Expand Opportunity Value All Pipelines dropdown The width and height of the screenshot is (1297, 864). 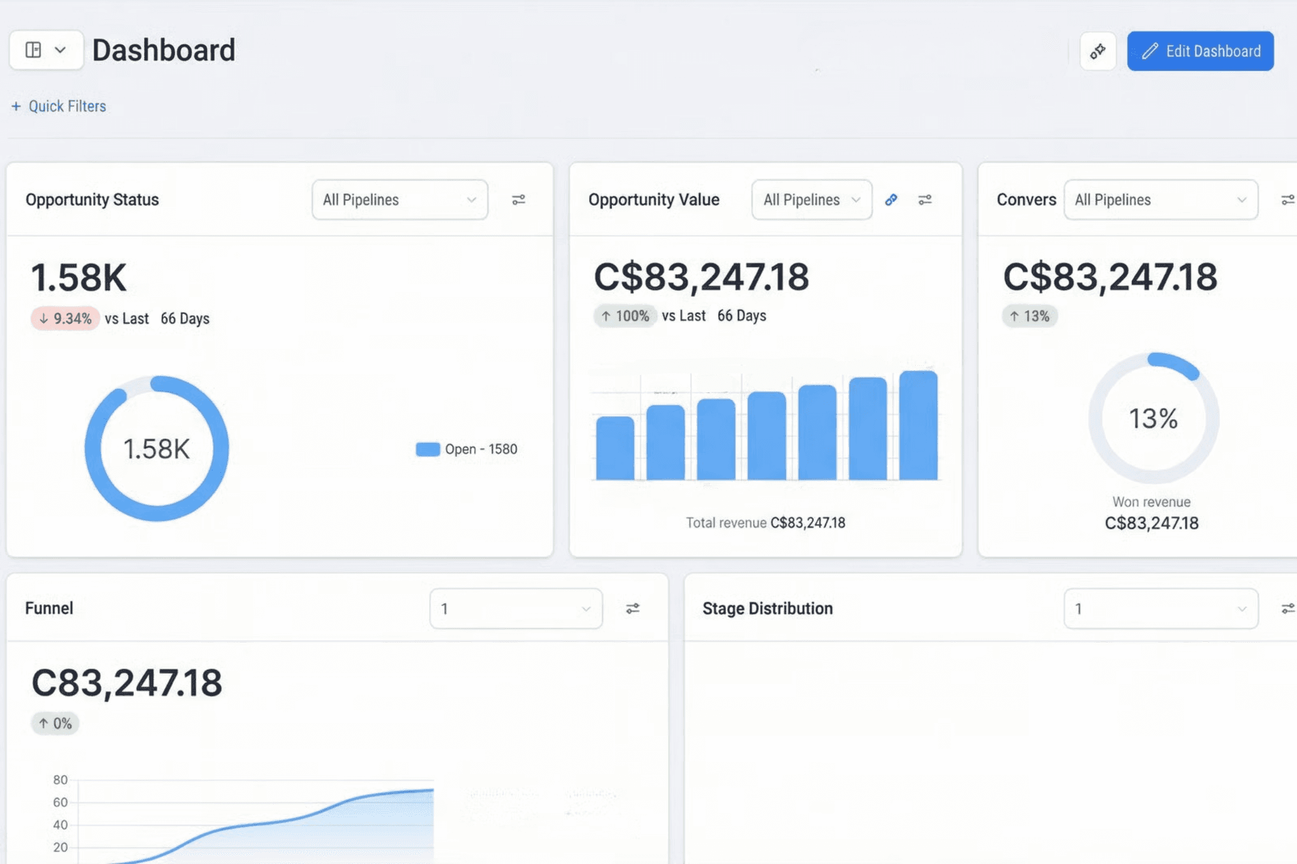(811, 200)
